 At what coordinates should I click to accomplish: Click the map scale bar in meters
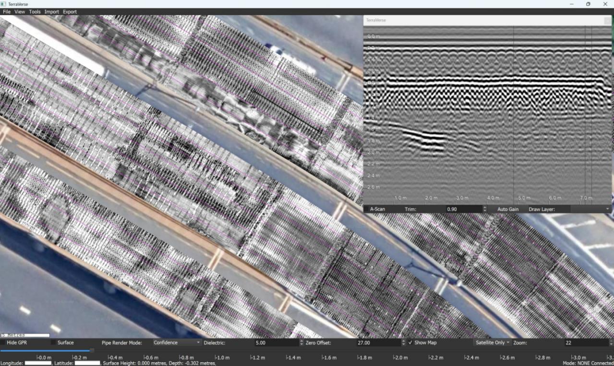click(25, 335)
